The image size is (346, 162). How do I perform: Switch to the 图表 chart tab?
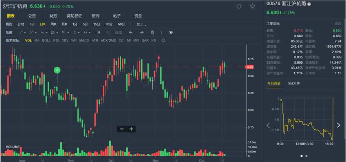11,16
